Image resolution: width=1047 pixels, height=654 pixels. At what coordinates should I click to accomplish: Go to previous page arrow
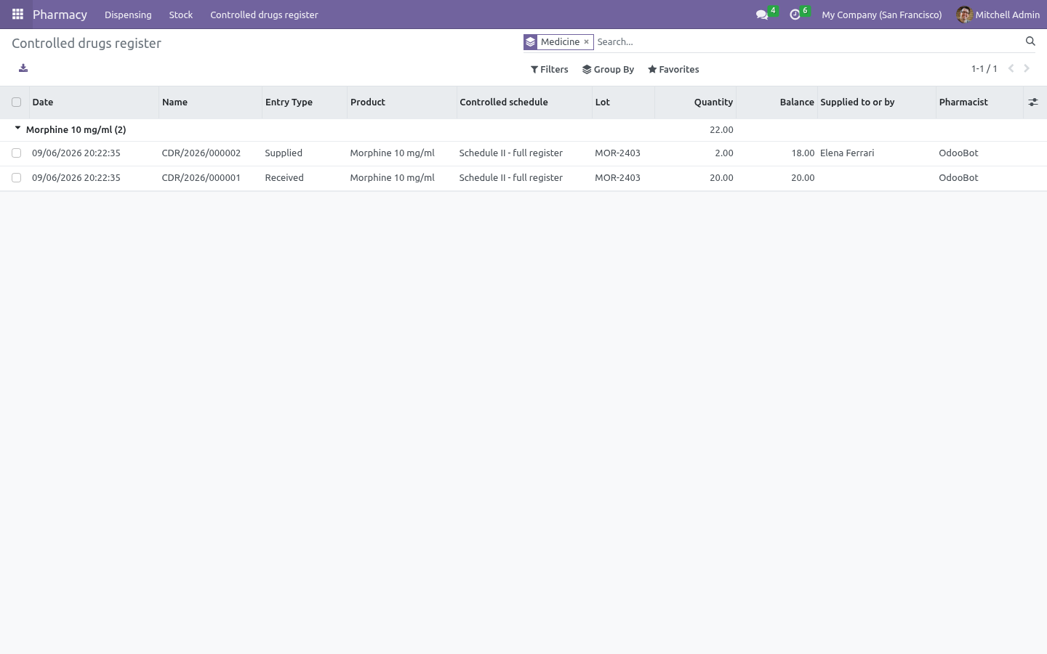[x=1011, y=68]
